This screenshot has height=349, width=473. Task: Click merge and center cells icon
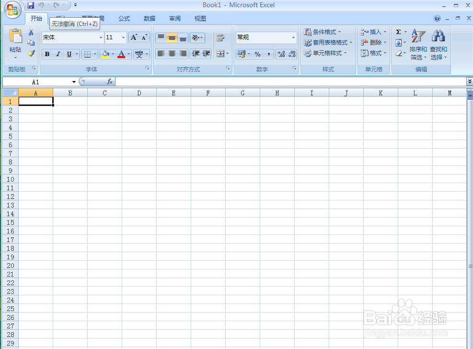pos(220,54)
